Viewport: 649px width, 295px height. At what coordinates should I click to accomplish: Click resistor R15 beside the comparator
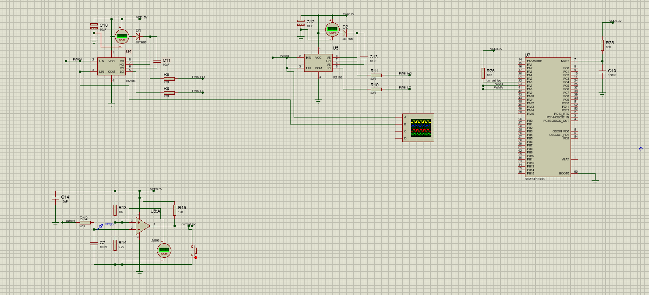[x=174, y=209]
